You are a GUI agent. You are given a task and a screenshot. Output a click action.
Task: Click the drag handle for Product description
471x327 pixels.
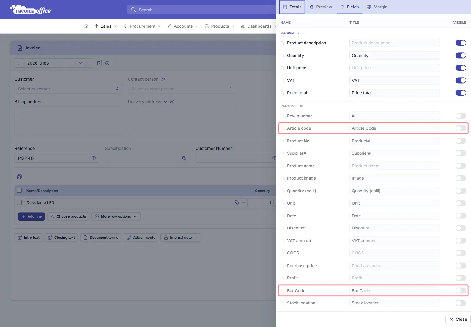283,43
